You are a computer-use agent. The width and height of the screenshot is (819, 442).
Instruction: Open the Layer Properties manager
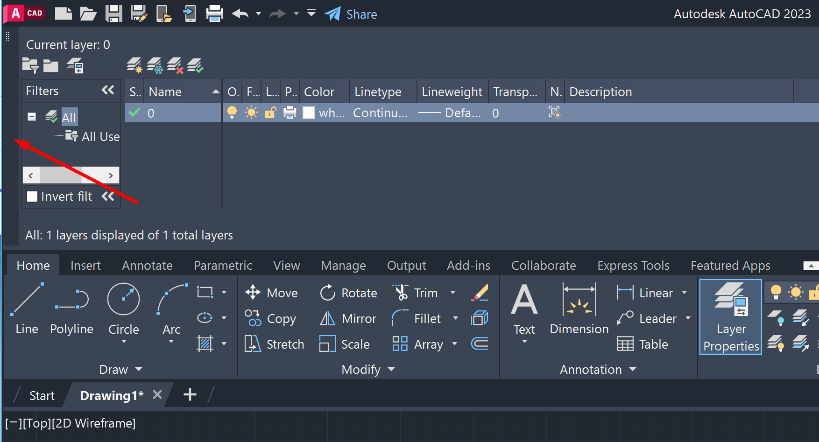pyautogui.click(x=731, y=317)
